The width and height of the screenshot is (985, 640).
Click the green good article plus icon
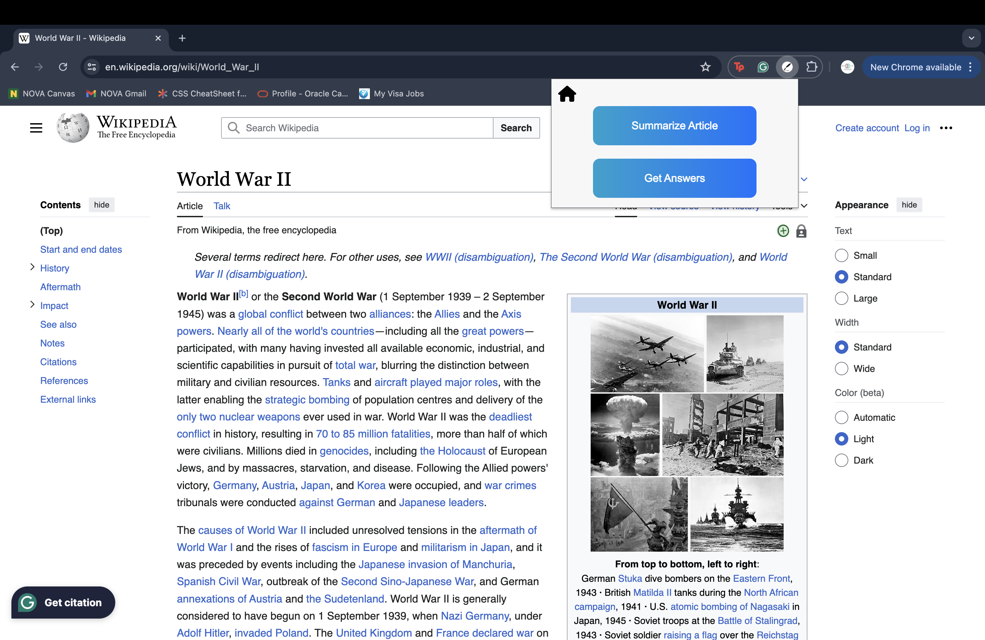(783, 231)
